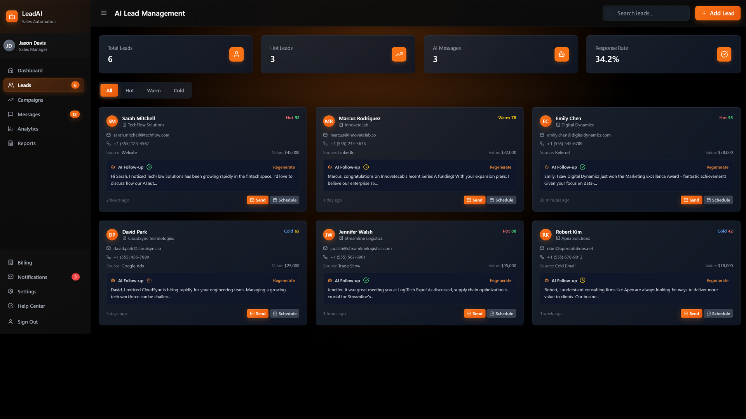This screenshot has height=419, width=746.
Task: Open the Notifications sidebar item
Action: pos(32,277)
